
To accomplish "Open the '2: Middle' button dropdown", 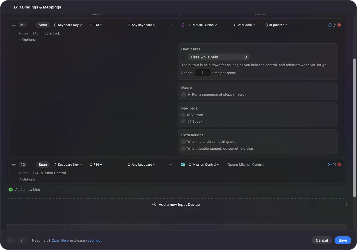I will tap(244, 25).
